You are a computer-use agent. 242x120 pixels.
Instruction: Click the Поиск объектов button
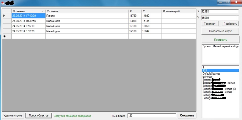(39, 115)
